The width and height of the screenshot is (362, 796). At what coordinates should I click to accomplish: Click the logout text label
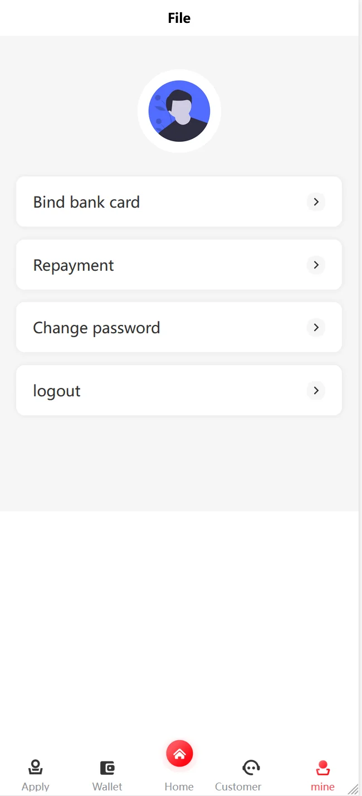click(57, 391)
